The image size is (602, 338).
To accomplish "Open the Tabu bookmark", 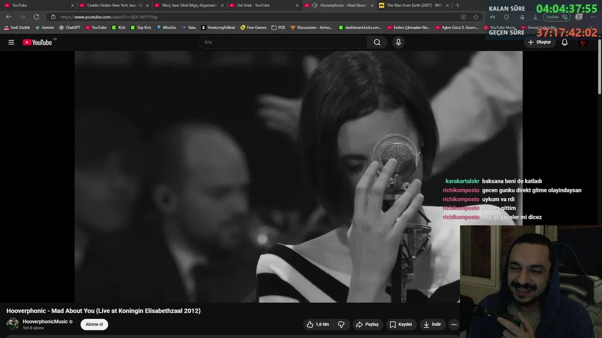I will pos(189,28).
